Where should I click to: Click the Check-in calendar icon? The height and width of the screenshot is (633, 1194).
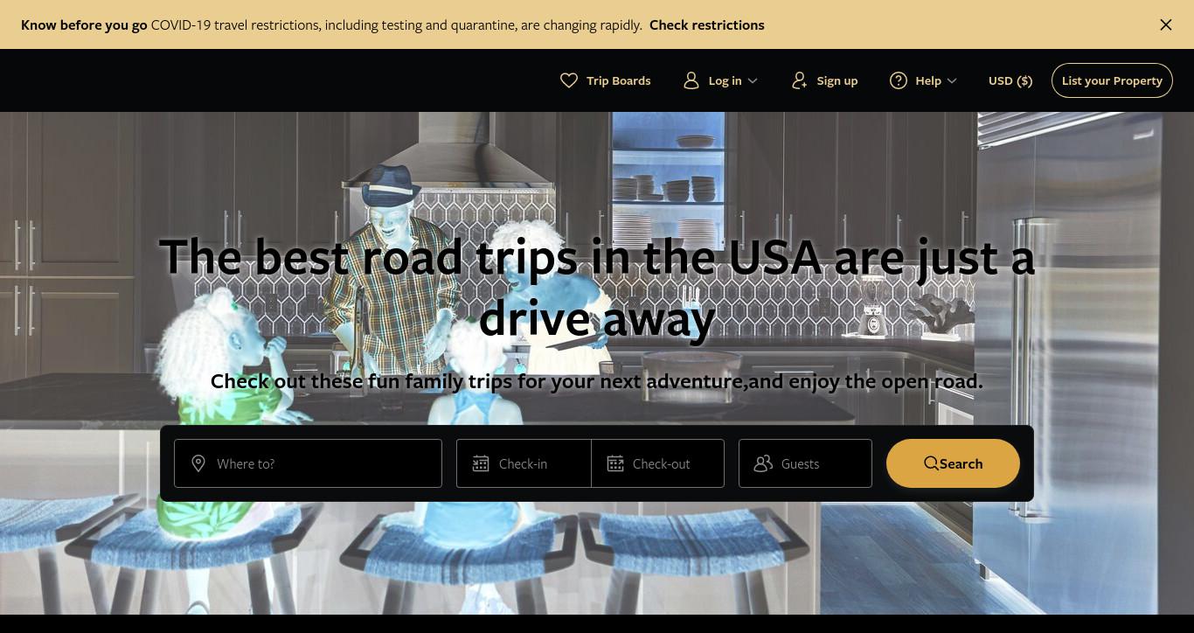pyautogui.click(x=481, y=463)
